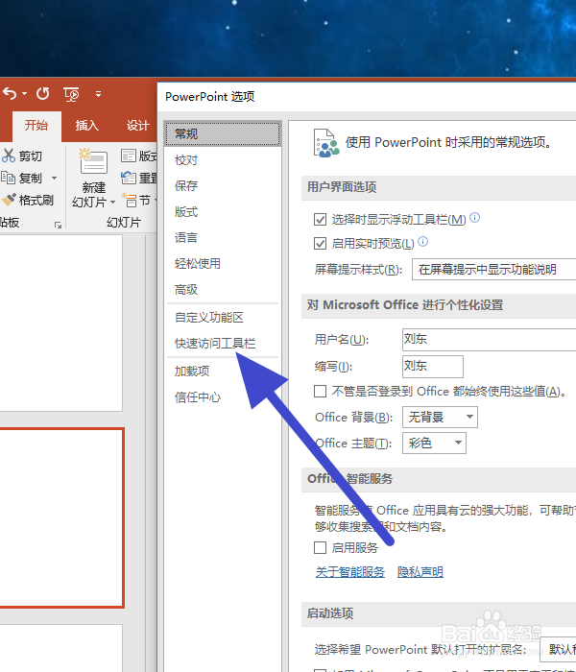Open 快速访问工具栏 options category
576x672 pixels.
coord(223,343)
